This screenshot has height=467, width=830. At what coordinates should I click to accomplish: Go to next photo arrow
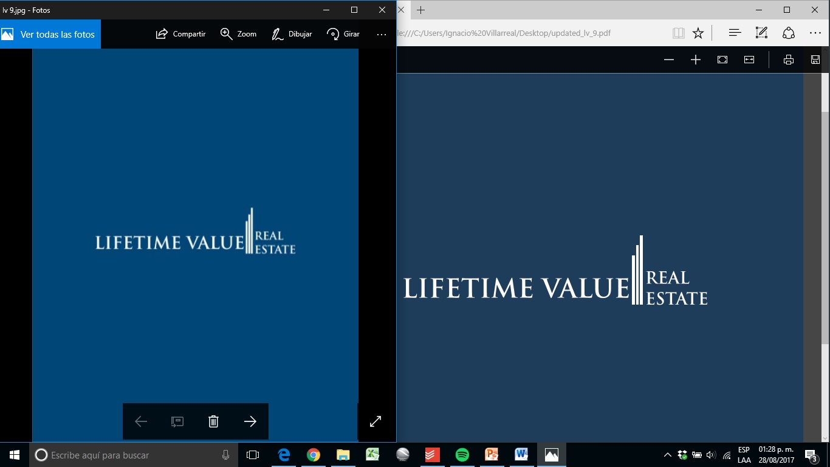tap(250, 421)
